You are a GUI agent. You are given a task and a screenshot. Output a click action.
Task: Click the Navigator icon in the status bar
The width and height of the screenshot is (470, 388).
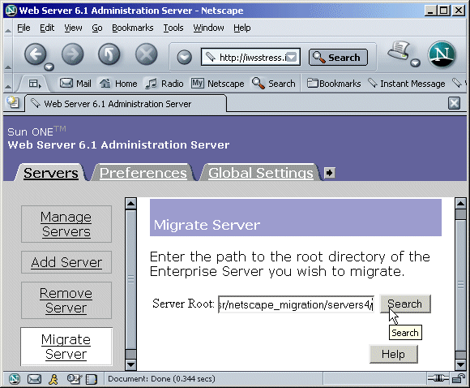point(14,379)
